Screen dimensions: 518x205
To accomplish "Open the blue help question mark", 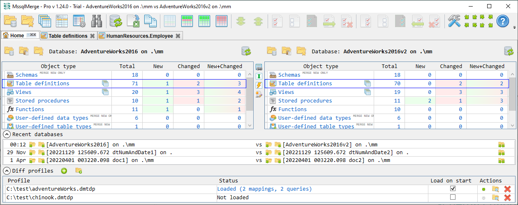I will [x=503, y=21].
